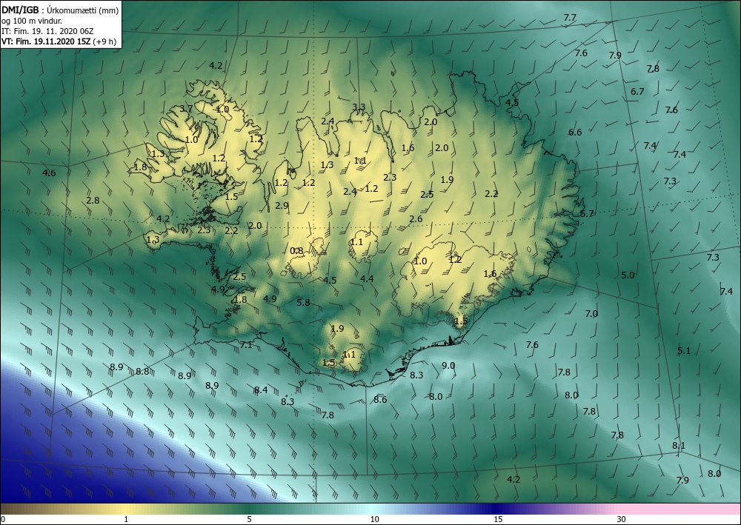Click the 8.8 value on the map
741x525 pixels.
pos(143,372)
